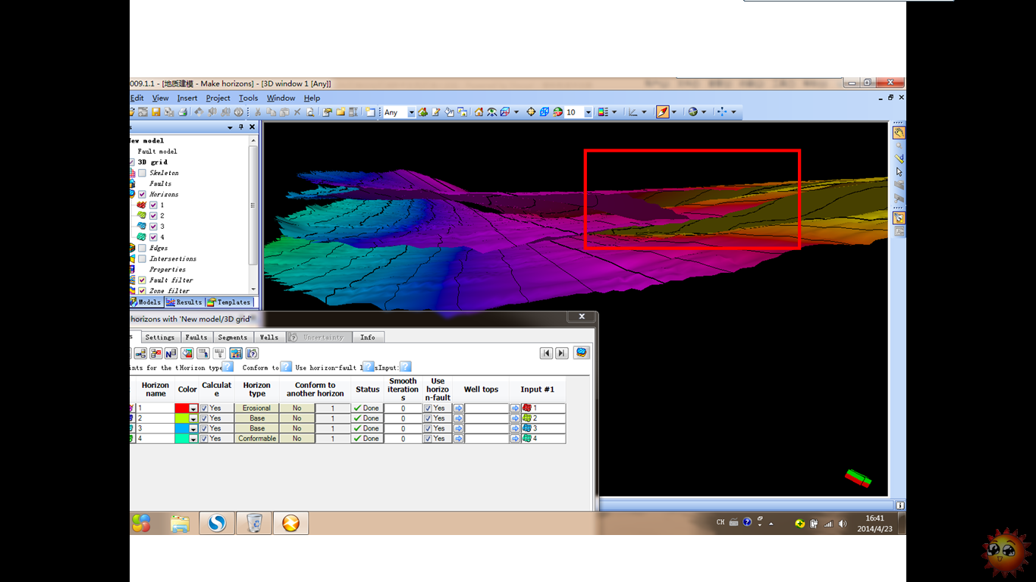
Task: Open the Results panel tab
Action: (184, 302)
